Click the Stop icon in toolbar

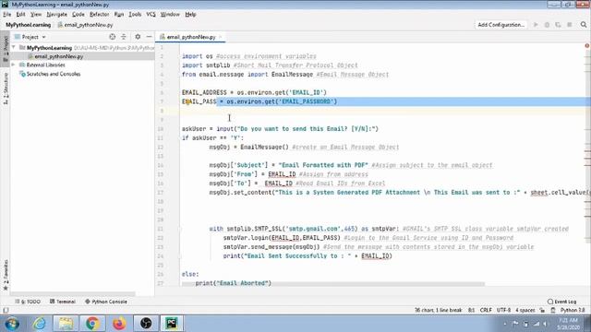coord(570,25)
